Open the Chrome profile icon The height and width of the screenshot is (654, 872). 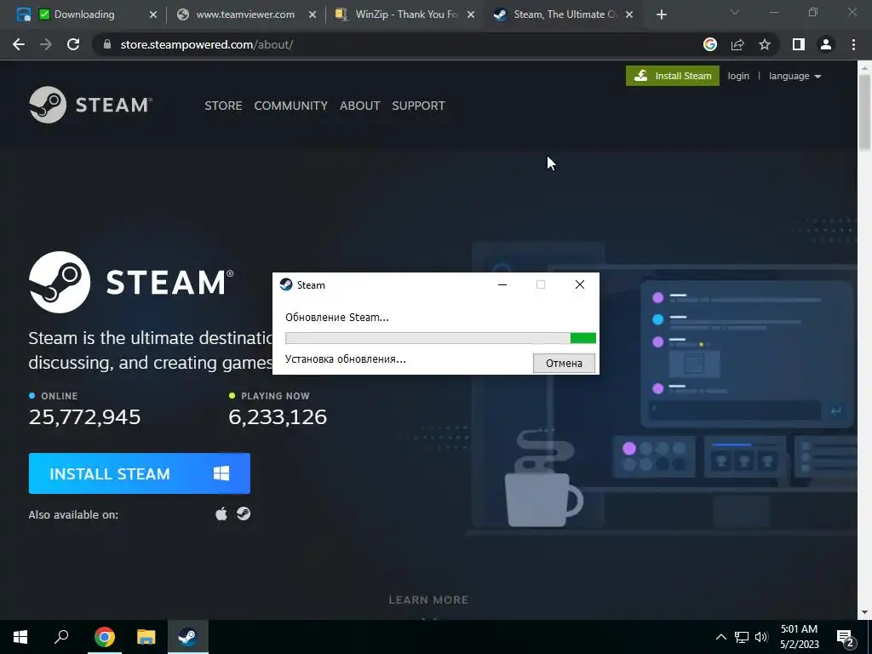(x=826, y=44)
